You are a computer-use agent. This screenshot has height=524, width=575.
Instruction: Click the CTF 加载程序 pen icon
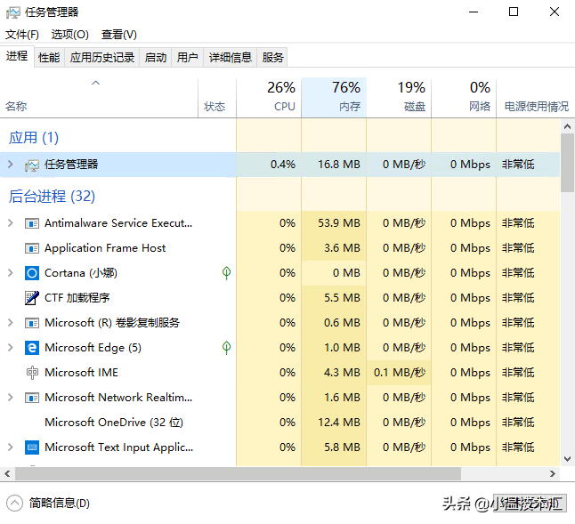pyautogui.click(x=32, y=298)
